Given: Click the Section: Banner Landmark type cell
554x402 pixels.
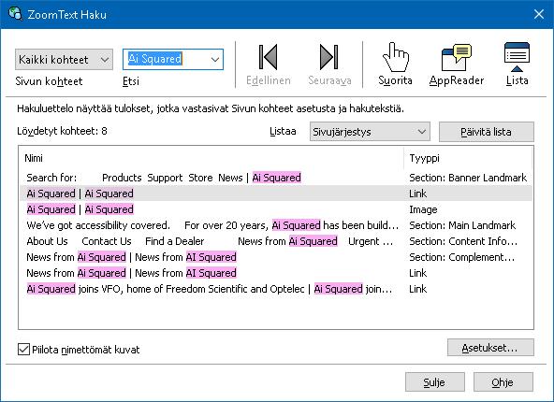Looking at the screenshot, I should pos(468,178).
